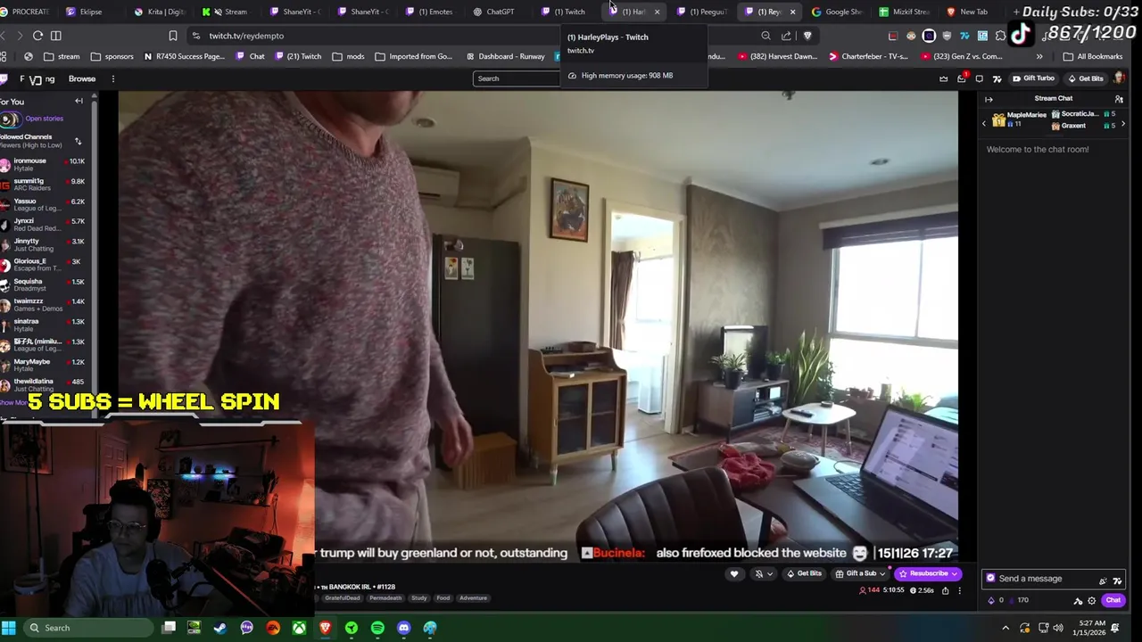Screen dimensions: 1142x642
Task: Open Glorious_E channel in sidebar
Action: pyautogui.click(x=43, y=265)
